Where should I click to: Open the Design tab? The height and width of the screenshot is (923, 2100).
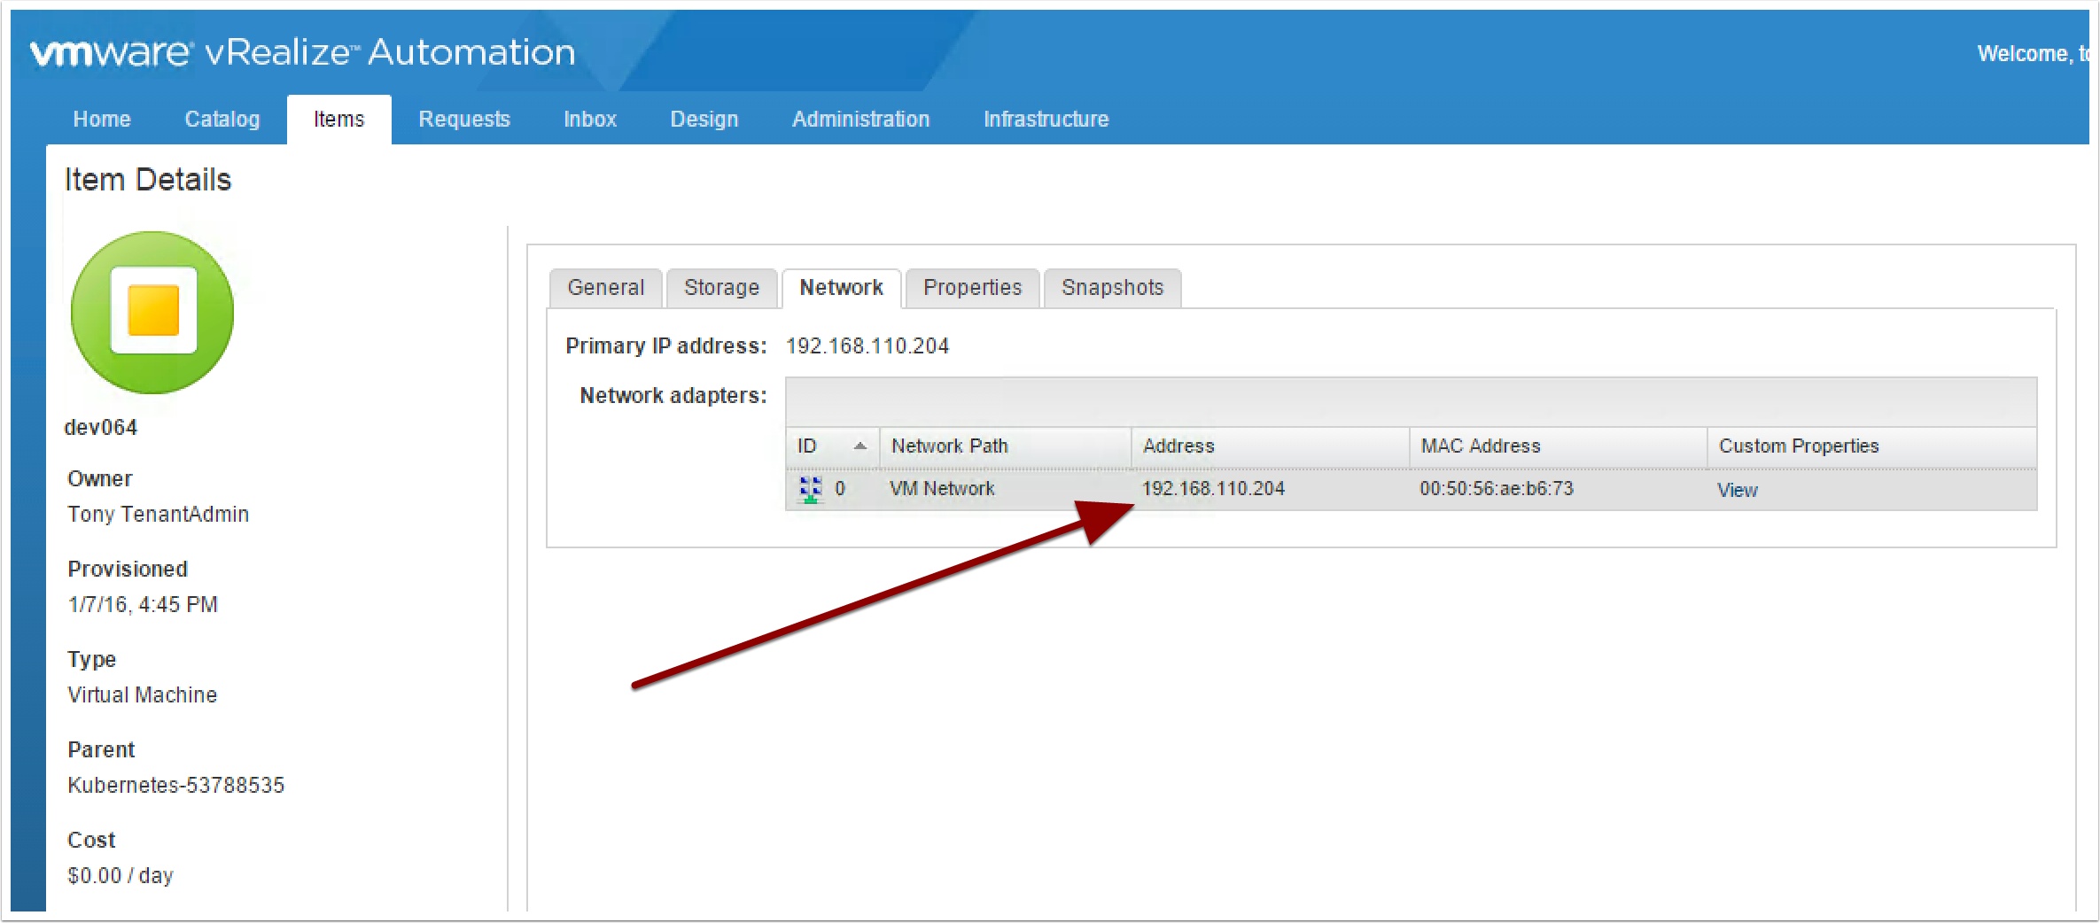(x=704, y=120)
